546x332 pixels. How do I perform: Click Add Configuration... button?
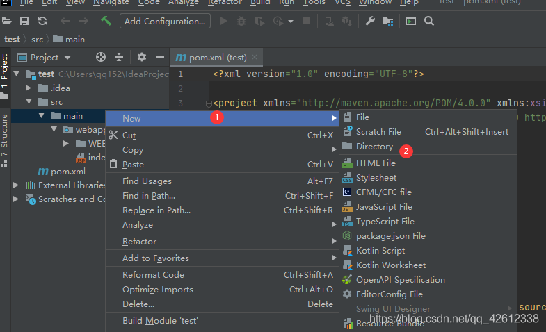coord(165,22)
